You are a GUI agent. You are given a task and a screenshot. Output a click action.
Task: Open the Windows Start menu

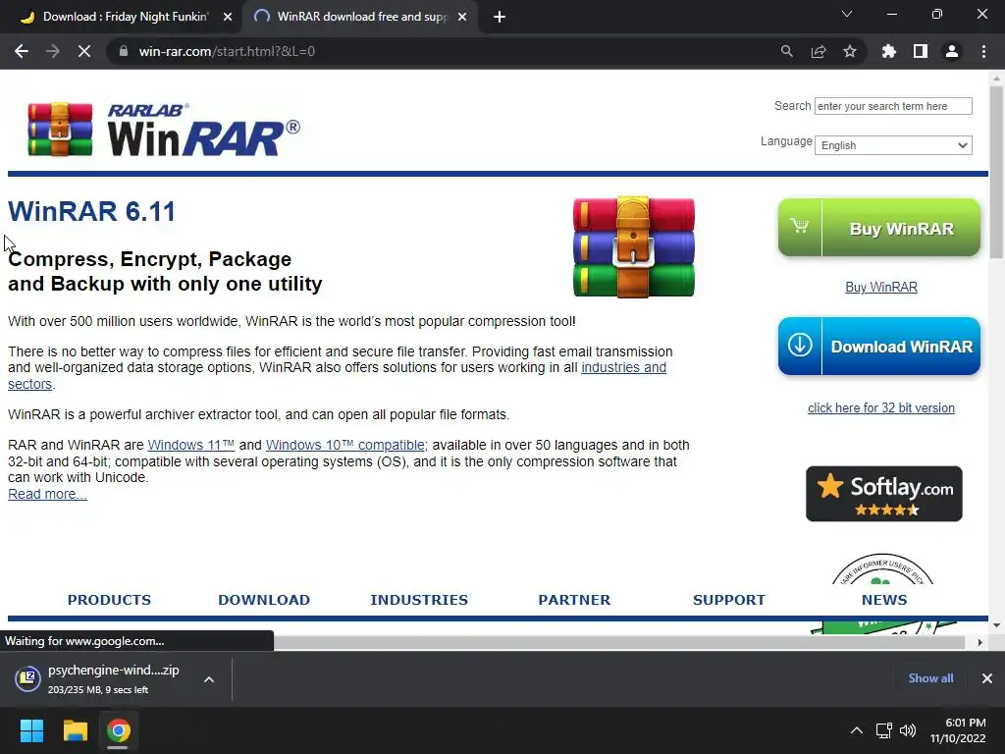tap(31, 730)
